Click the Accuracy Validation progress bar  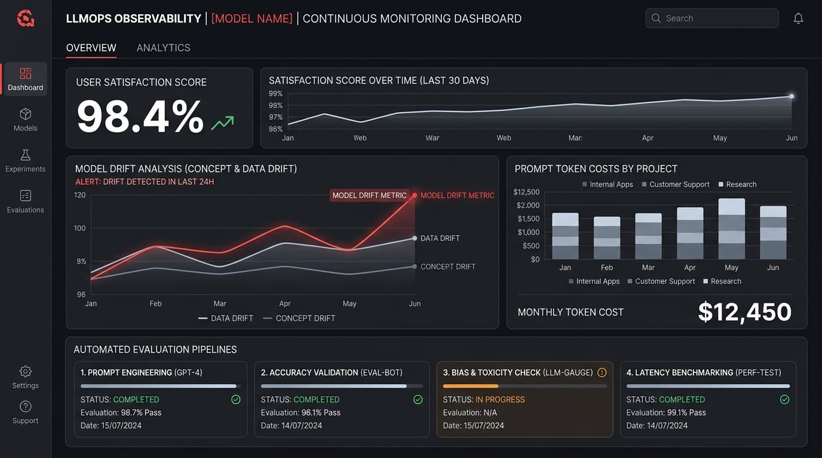[342, 386]
